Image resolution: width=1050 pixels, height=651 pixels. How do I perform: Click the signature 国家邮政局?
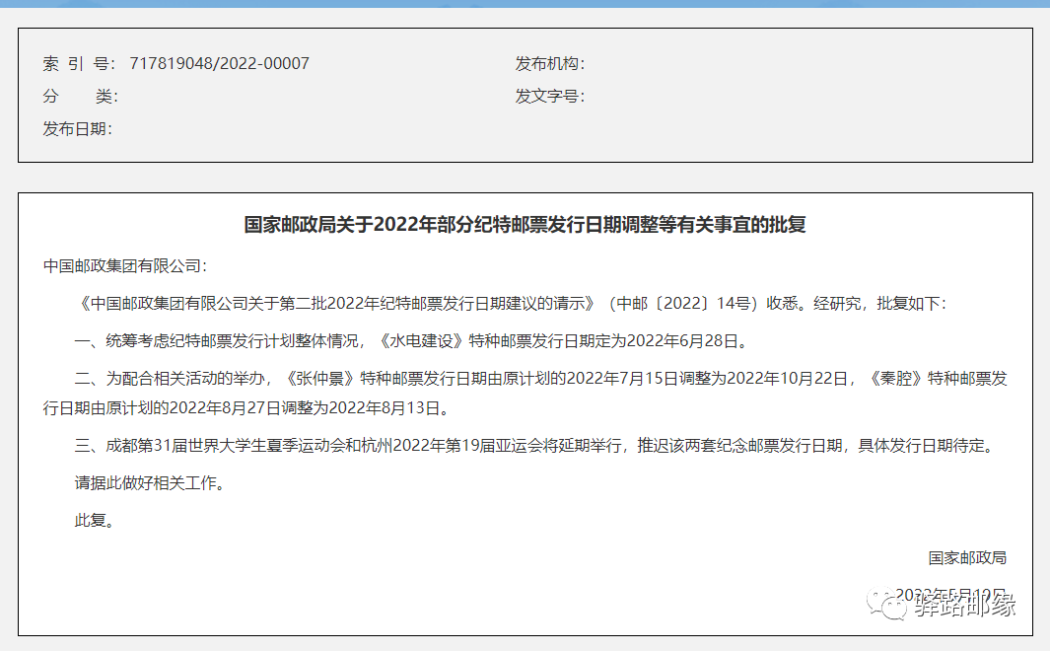967,558
